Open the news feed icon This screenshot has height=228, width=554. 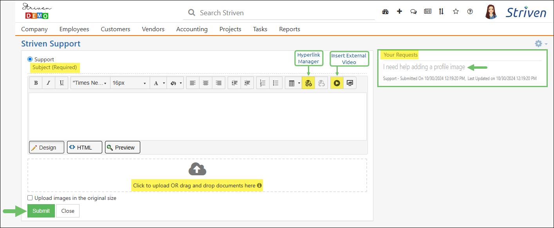click(427, 12)
